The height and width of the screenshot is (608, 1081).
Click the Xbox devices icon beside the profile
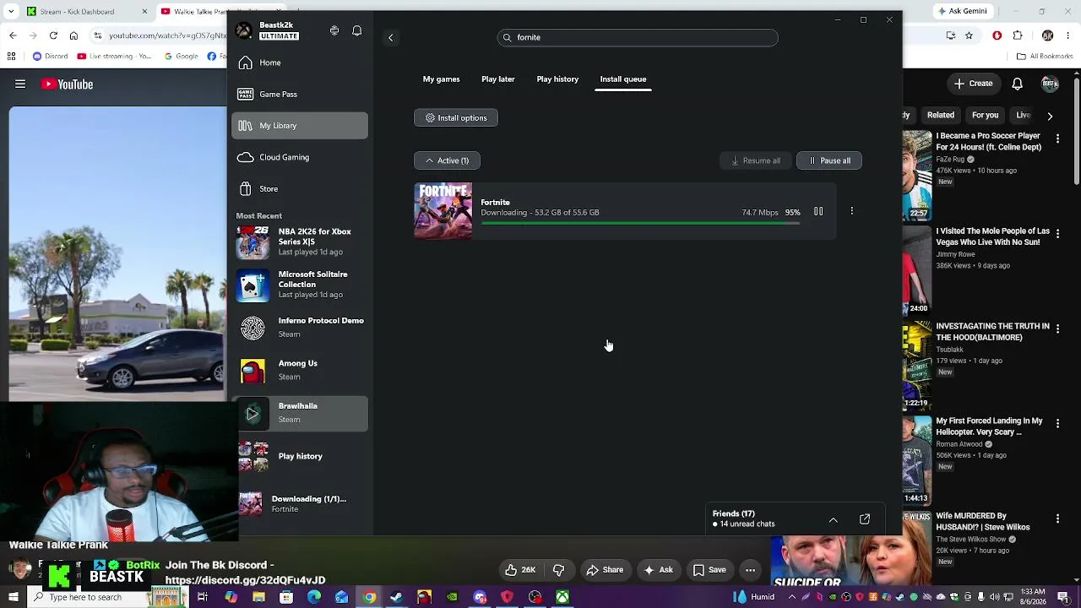(x=334, y=30)
